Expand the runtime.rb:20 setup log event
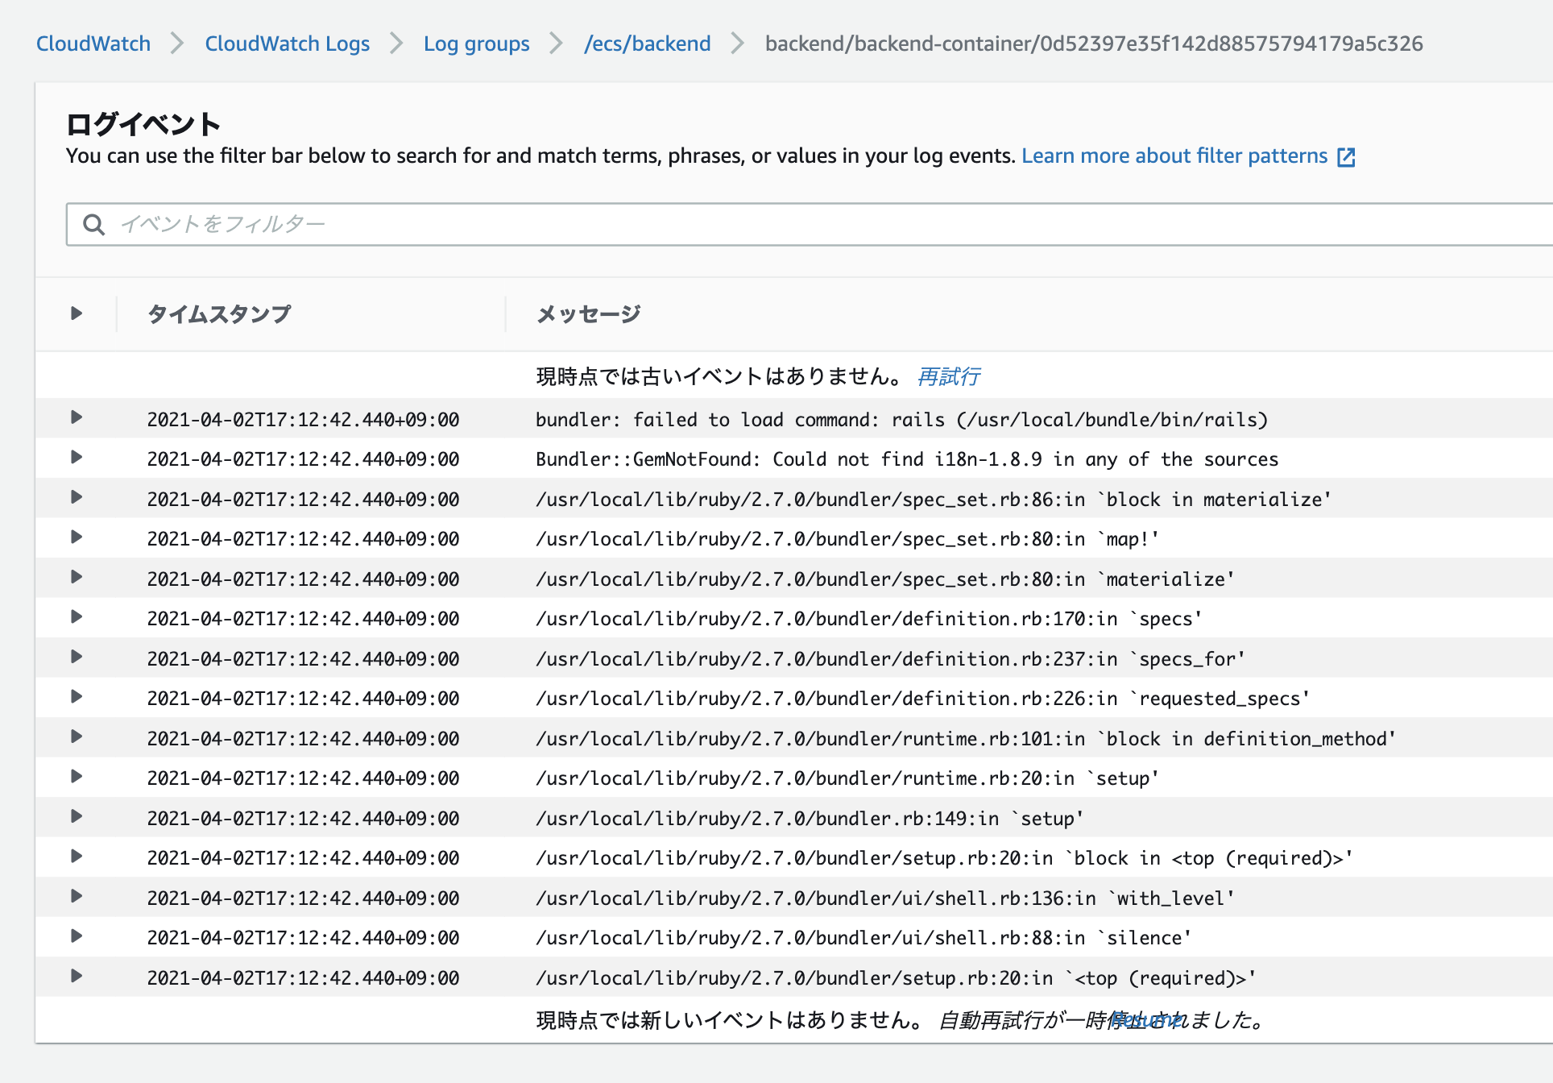 (77, 777)
